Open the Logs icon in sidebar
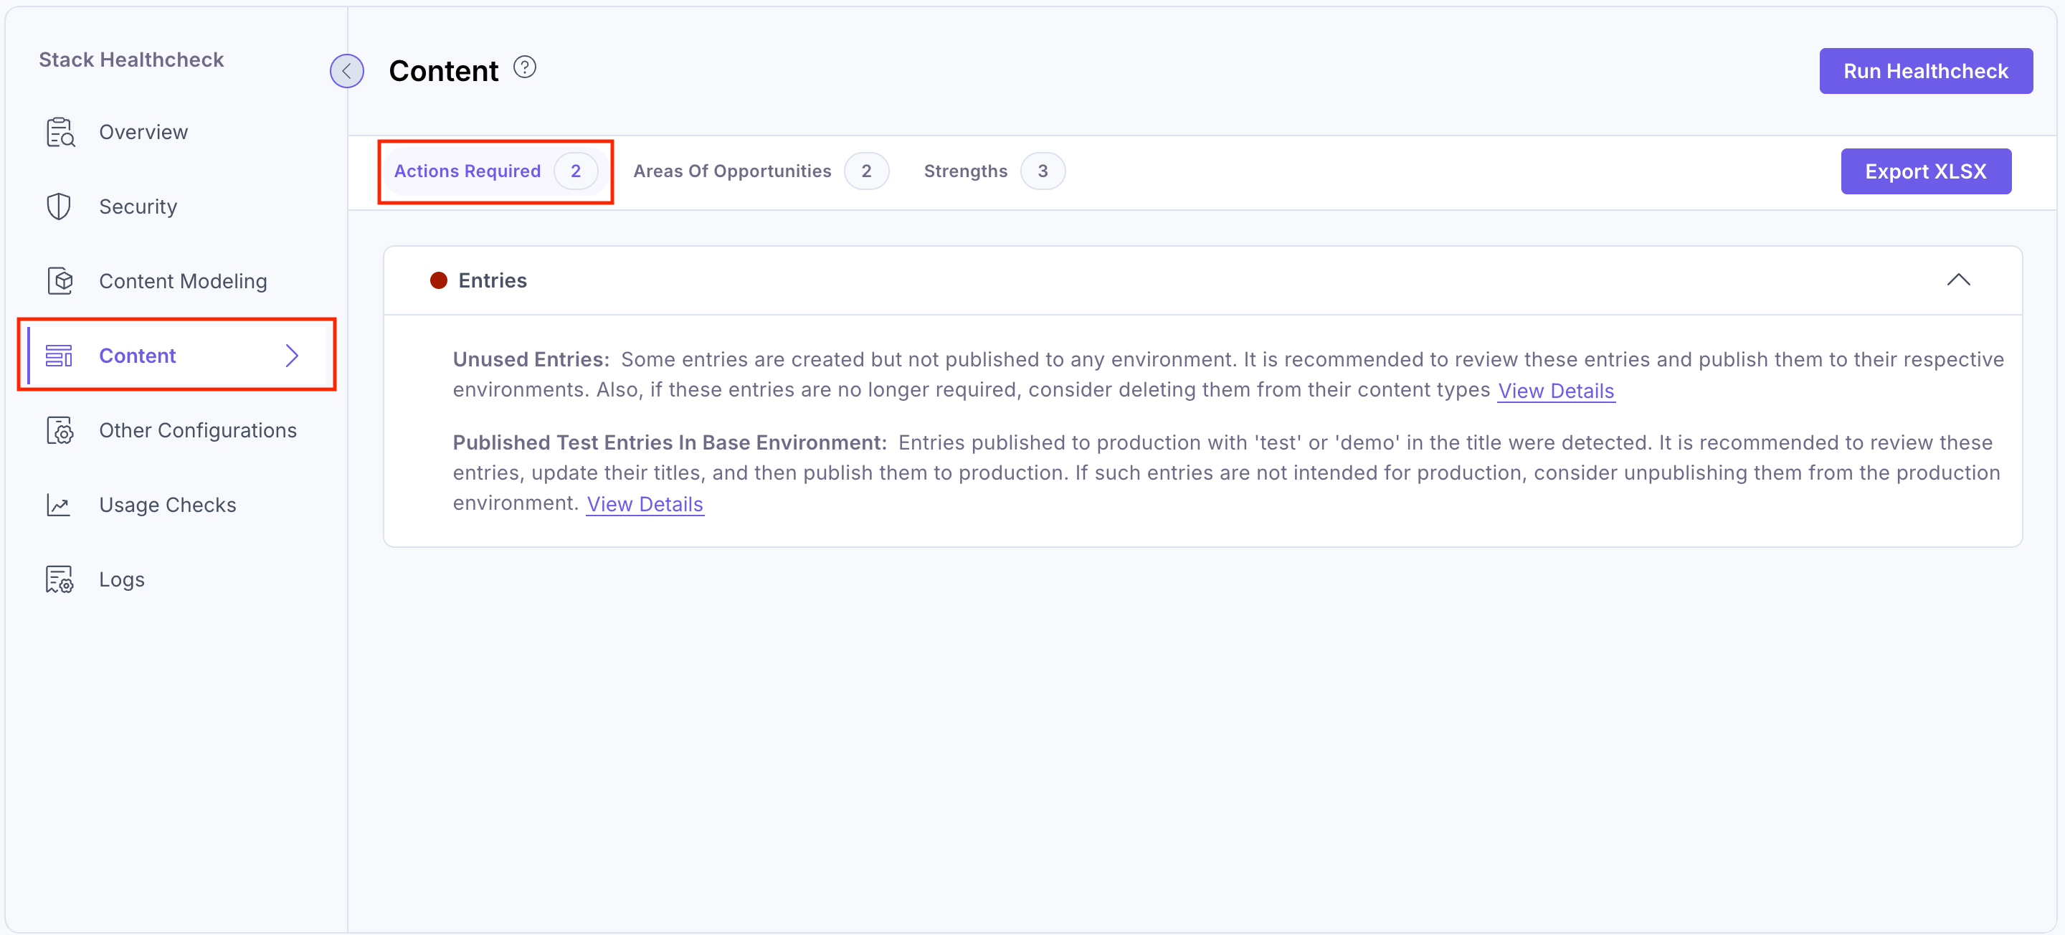Screen dimensions: 2065x935 (60, 579)
